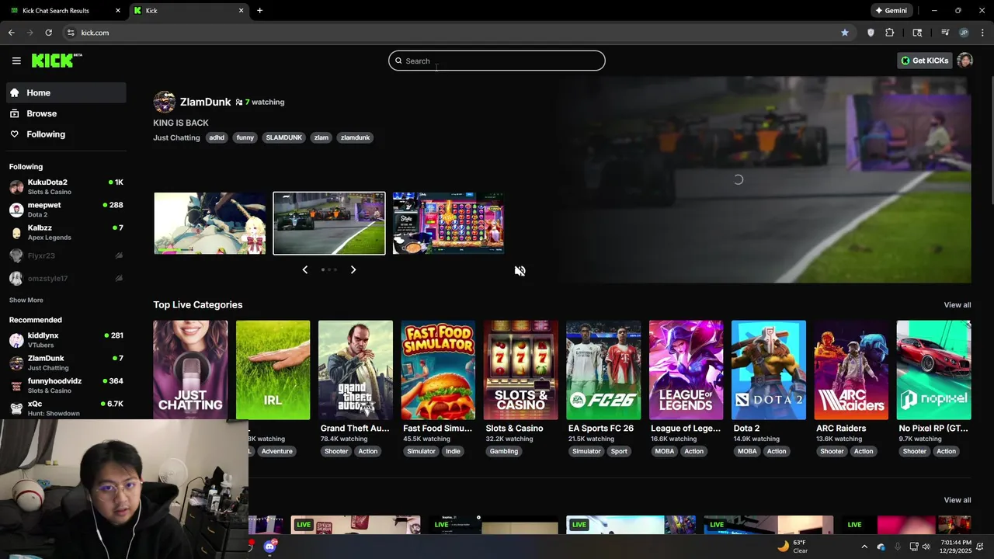Image resolution: width=994 pixels, height=559 pixels.
Task: Open the Fast Food Simulator category card
Action: pos(438,370)
